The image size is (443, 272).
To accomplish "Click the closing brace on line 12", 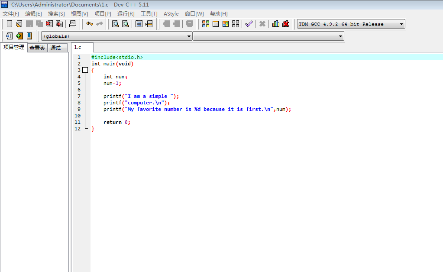I will point(93,129).
